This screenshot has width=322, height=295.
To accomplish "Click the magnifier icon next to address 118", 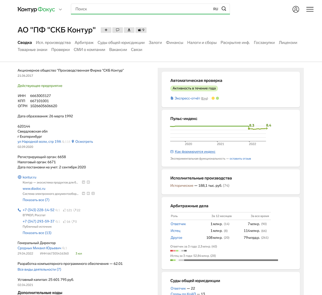I will [63, 142].
